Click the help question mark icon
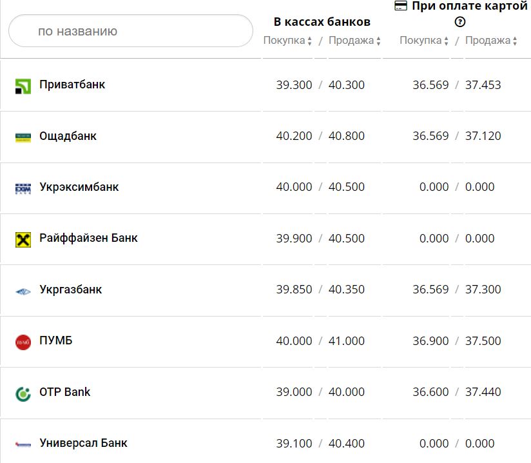Screen dimensions: 531x463 pos(459,22)
